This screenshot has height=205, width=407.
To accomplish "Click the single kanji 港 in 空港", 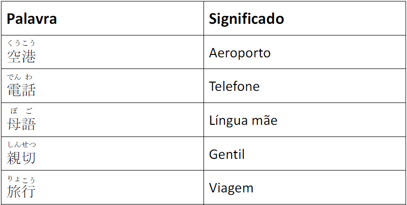I will [x=29, y=56].
